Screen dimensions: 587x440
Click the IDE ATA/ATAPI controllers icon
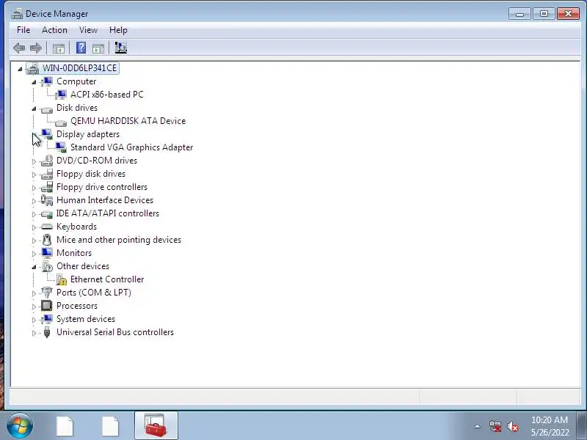[47, 214]
